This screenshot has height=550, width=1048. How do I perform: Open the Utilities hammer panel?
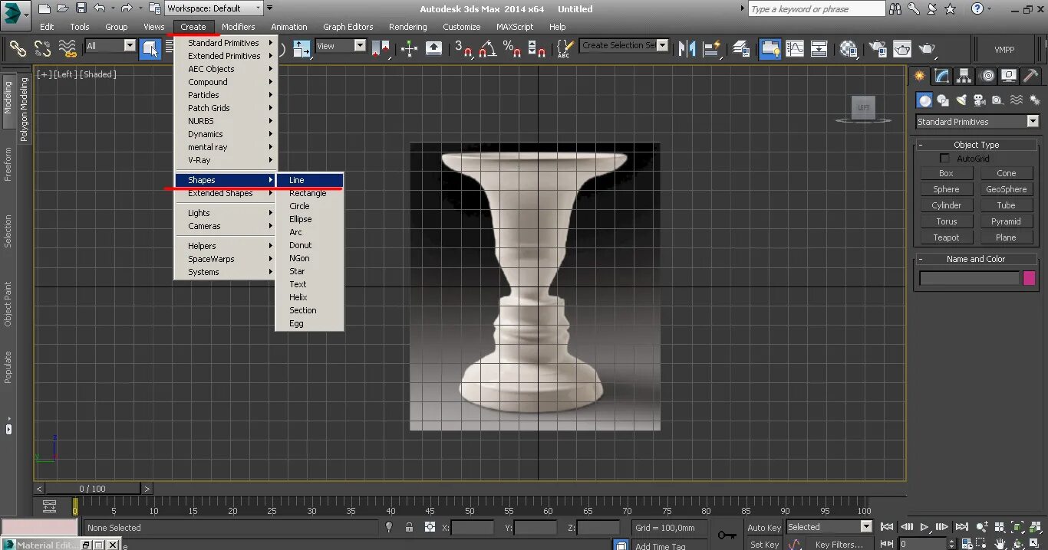[x=1030, y=76]
